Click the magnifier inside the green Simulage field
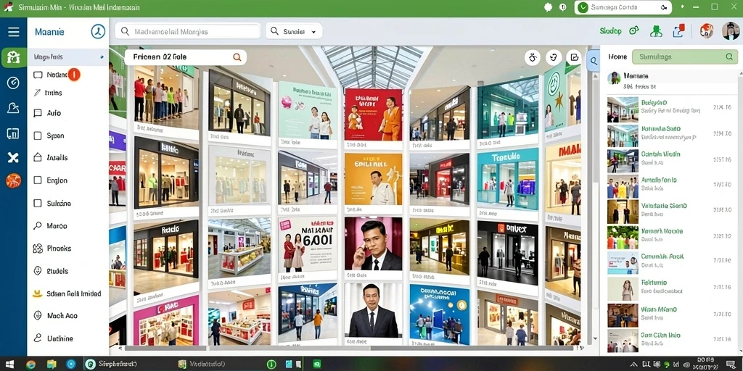Screen dimensions: 743x371 [x=729, y=57]
